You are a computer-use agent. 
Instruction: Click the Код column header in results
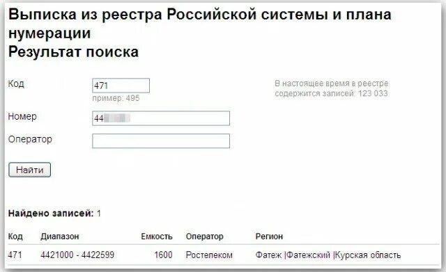point(15,237)
